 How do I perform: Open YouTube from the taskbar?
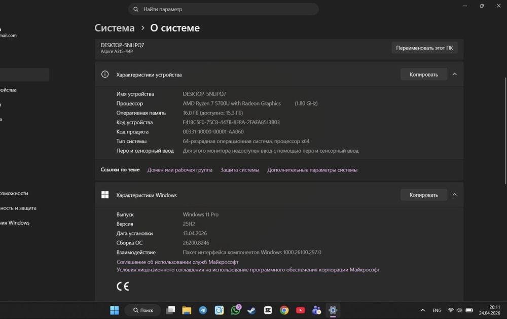tap(300, 310)
